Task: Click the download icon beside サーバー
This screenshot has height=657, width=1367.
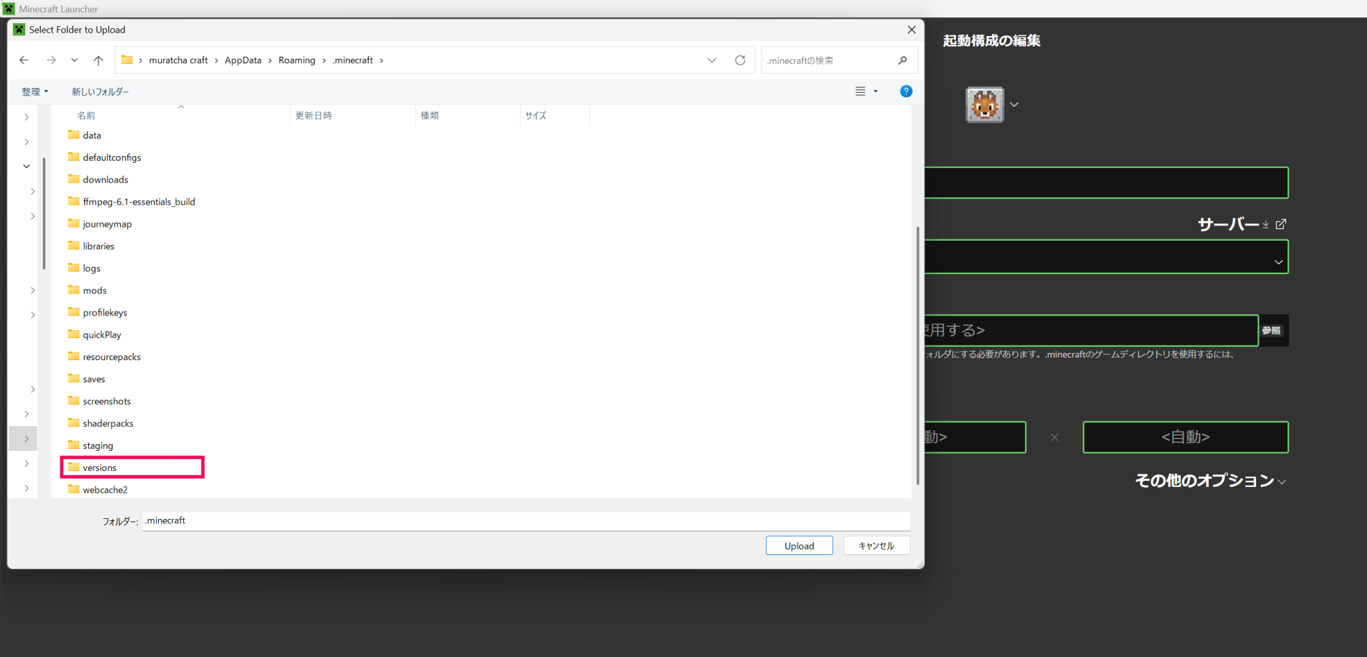Action: [1266, 225]
